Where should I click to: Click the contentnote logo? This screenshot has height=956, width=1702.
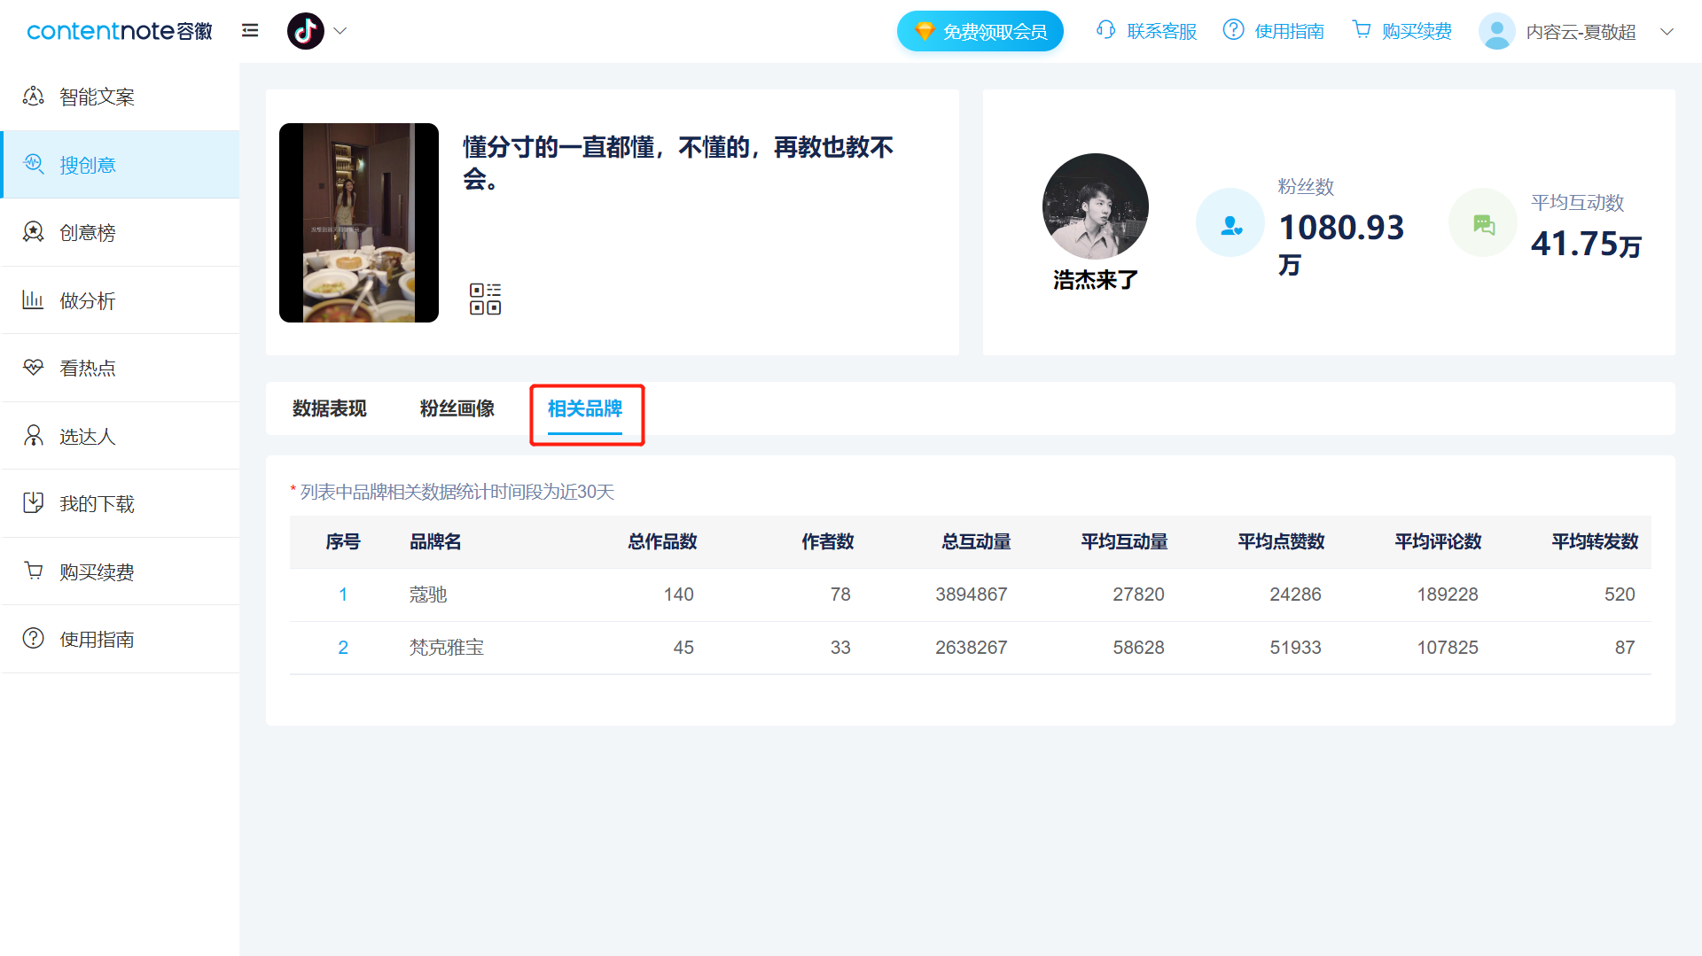point(120,31)
